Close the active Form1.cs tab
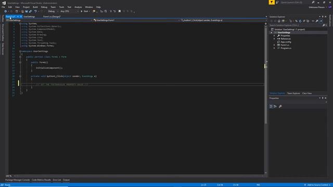 coord(21,17)
